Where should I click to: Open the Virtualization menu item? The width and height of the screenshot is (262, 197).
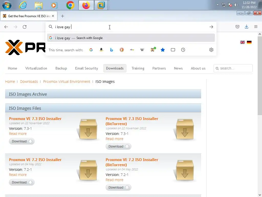click(x=36, y=68)
